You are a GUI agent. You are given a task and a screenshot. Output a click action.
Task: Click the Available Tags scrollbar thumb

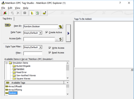point(68,86)
